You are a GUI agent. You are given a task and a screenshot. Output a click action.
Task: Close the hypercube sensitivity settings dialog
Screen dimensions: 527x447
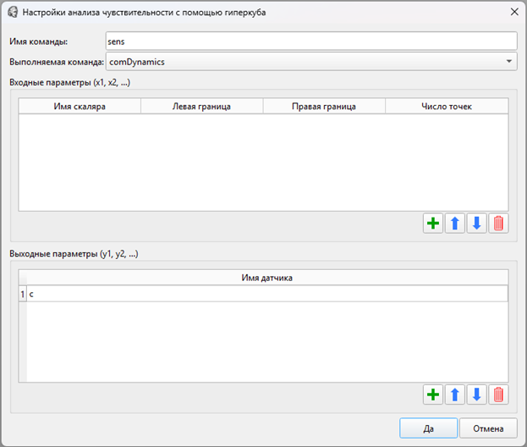(x=513, y=12)
